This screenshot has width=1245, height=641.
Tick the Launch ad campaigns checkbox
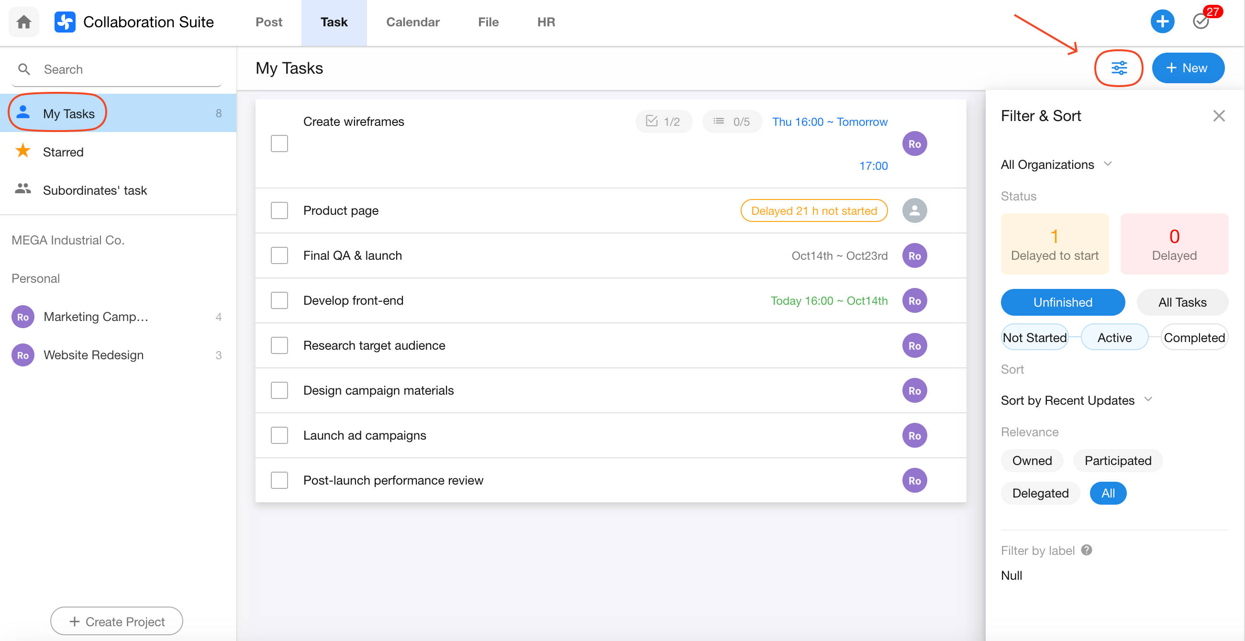point(279,435)
